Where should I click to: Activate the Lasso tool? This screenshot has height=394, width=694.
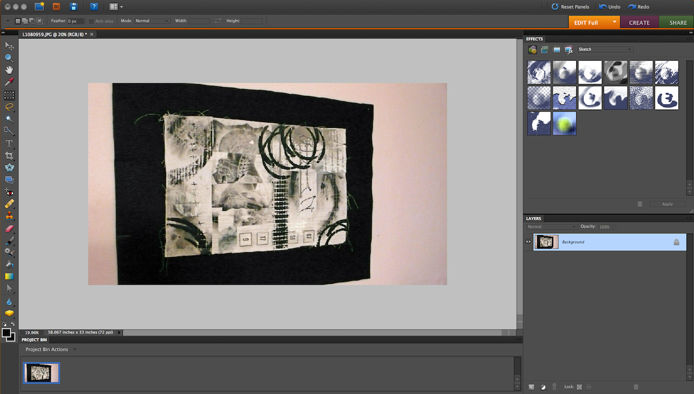pos(9,107)
